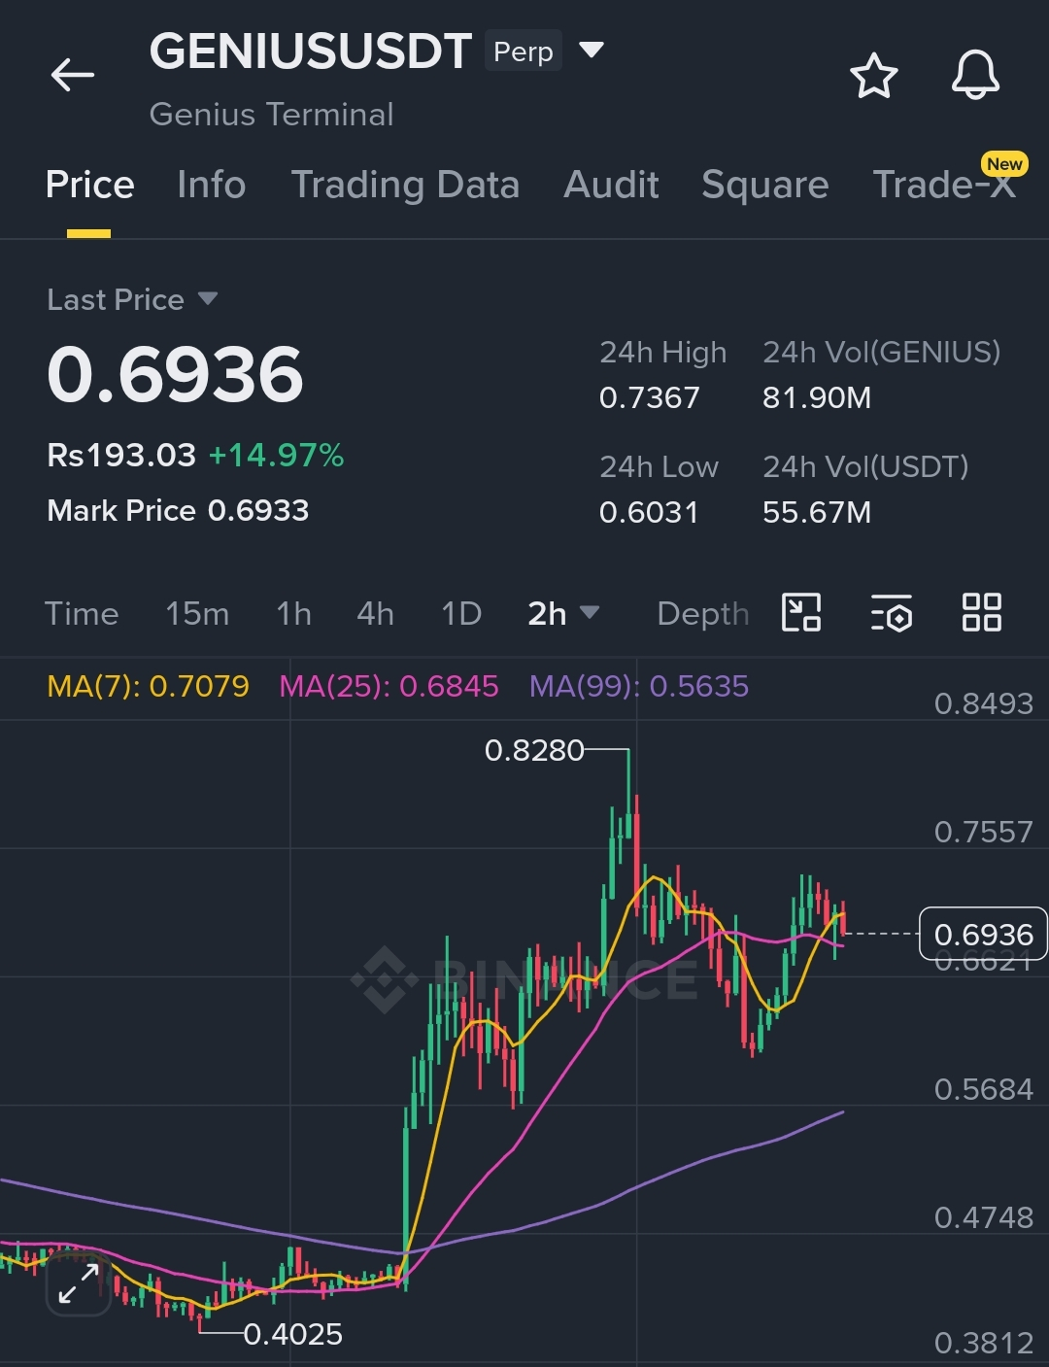This screenshot has width=1049, height=1367.
Task: Tap the MA(7): 0.7079 indicator label
Action: click(x=149, y=687)
